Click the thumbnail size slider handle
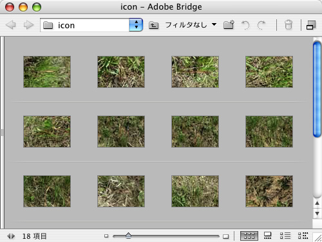This screenshot has height=242, width=322. click(x=128, y=236)
